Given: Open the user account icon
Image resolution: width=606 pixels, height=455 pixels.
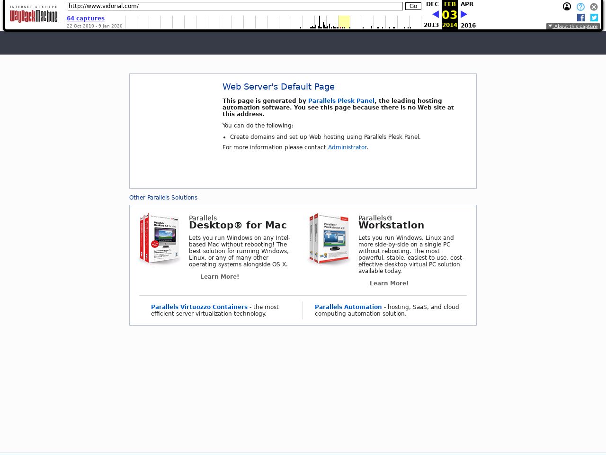Looking at the screenshot, I should 567,7.
